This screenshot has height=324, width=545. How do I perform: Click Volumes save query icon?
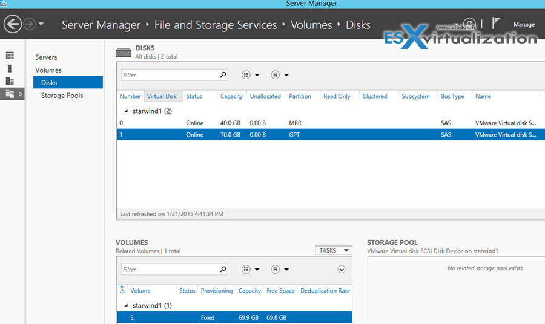[276, 270]
